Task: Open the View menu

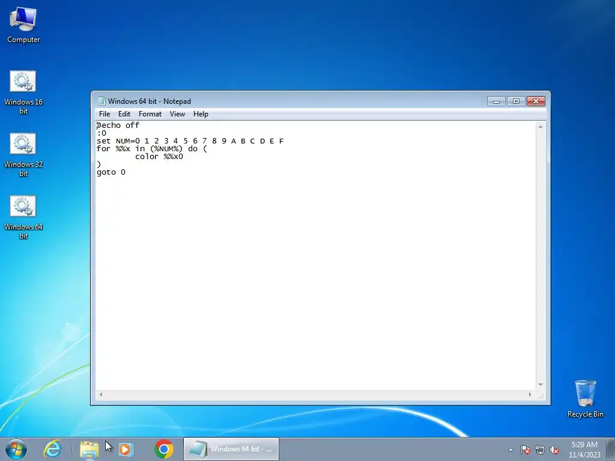Action: 177,114
